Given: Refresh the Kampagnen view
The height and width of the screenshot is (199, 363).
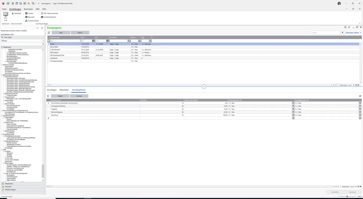Looking at the screenshot, I should [x=345, y=27].
